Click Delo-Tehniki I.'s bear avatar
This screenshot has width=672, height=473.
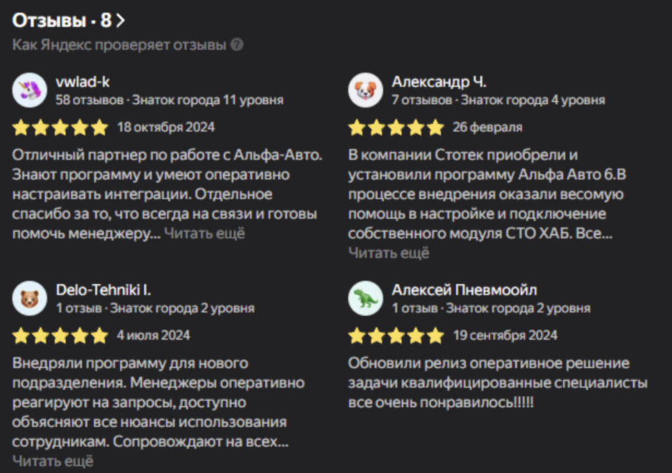tap(30, 298)
